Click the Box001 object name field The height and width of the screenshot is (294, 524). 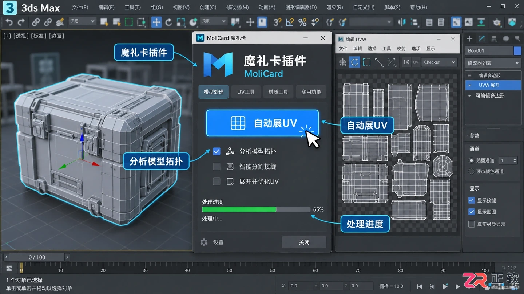[x=489, y=51]
